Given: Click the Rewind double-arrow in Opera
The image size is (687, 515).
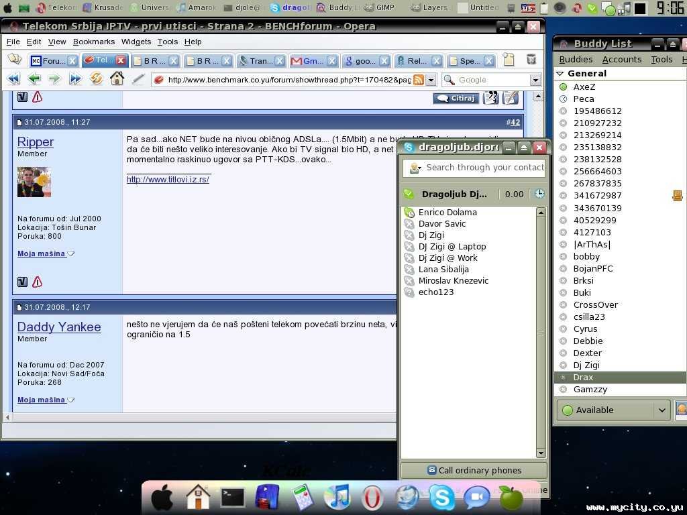Looking at the screenshot, I should click(x=13, y=79).
